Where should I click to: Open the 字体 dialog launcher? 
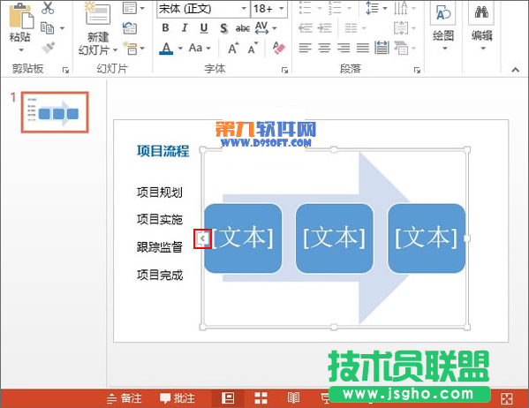pyautogui.click(x=284, y=70)
